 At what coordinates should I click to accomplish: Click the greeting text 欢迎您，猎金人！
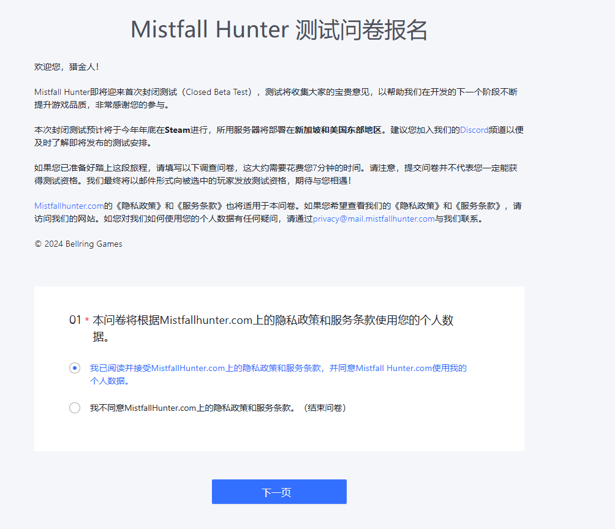[x=67, y=67]
